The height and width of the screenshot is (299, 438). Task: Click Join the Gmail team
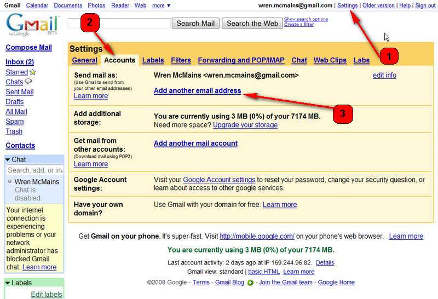click(286, 282)
